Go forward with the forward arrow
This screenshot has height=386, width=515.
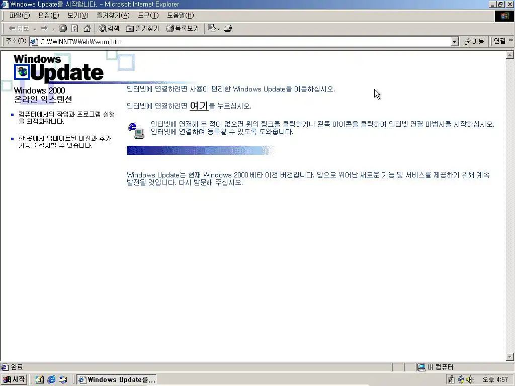point(44,29)
